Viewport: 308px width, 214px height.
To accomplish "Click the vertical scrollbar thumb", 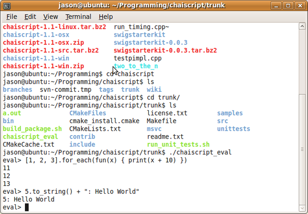I will (302, 150).
